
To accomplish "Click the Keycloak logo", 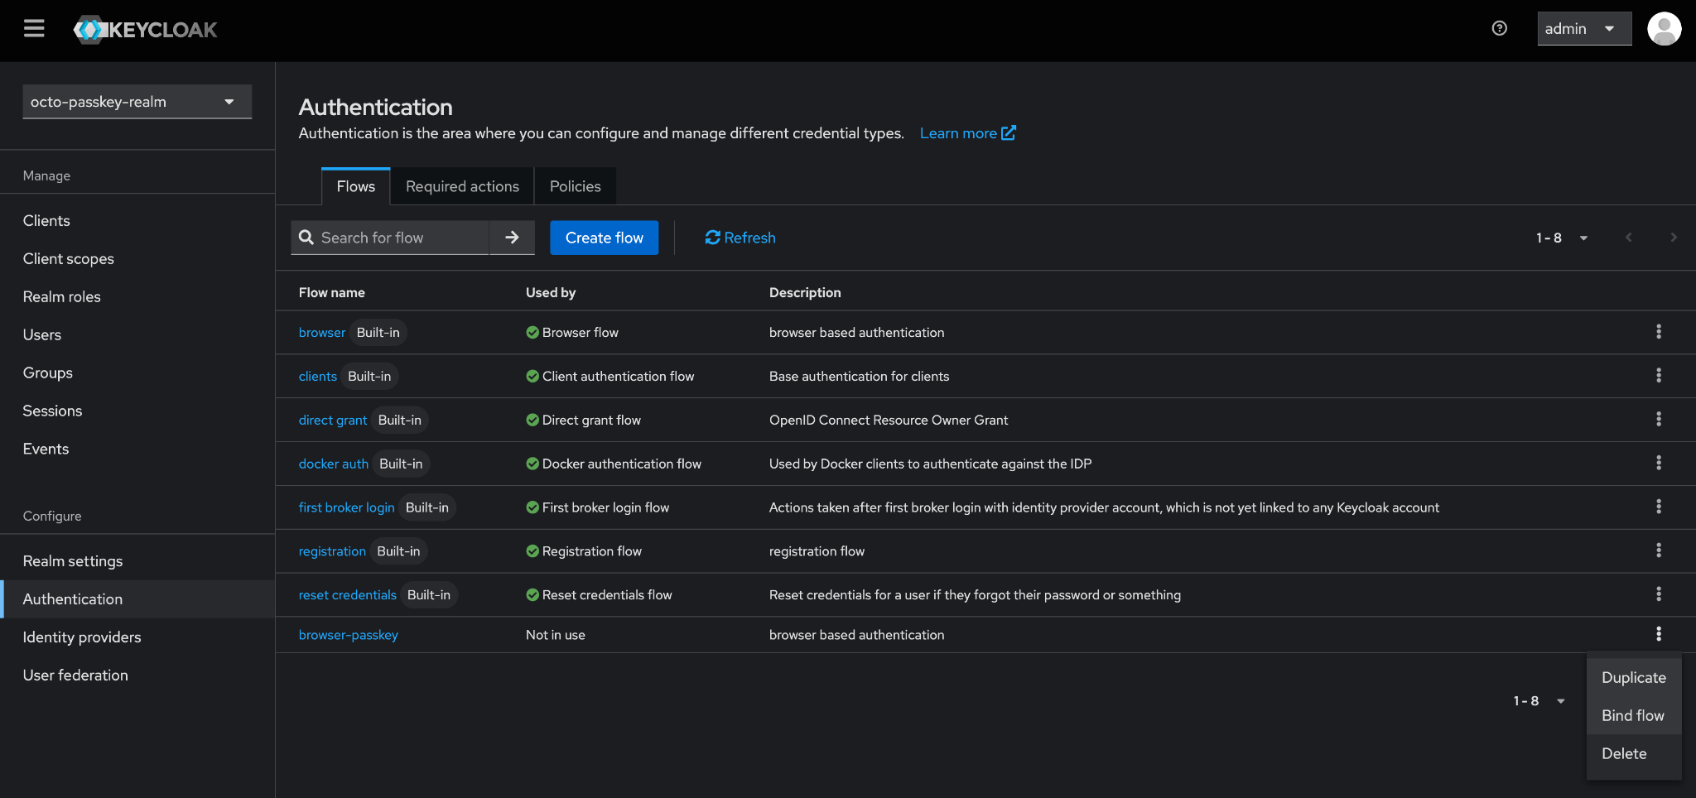I will [x=146, y=30].
